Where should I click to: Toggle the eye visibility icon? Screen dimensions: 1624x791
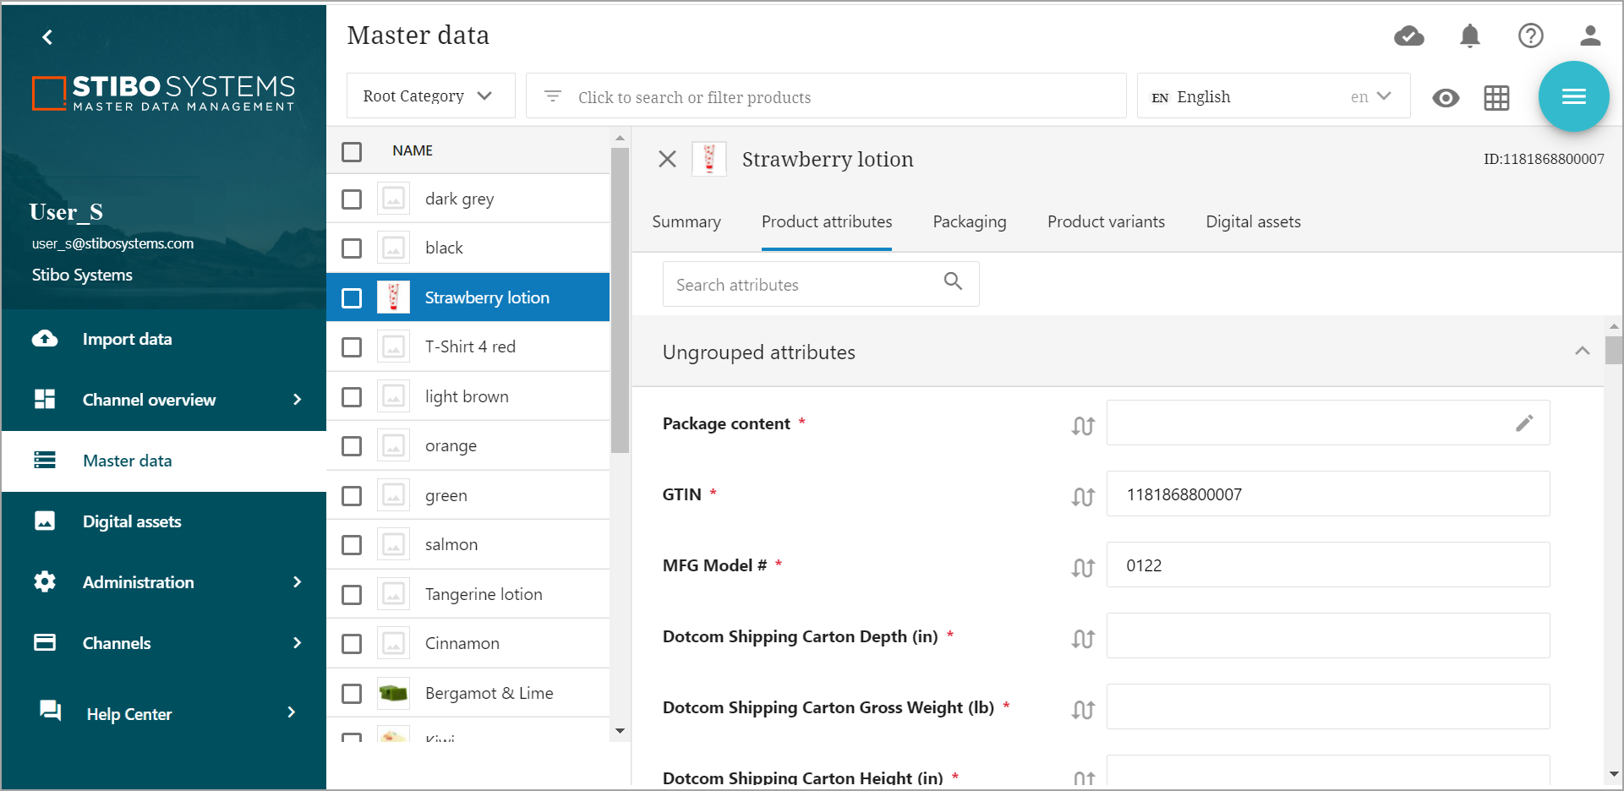point(1446,98)
